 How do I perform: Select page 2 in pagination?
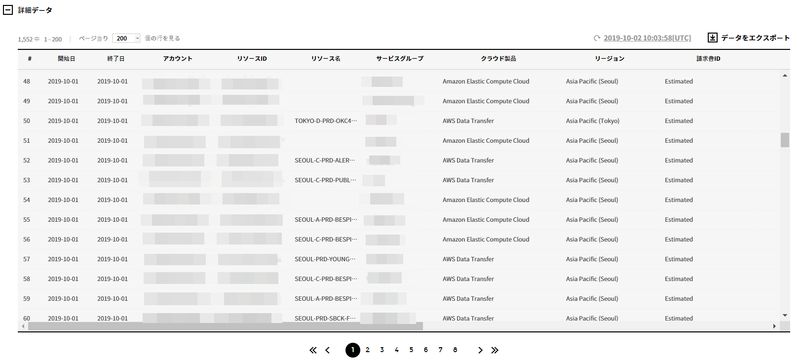pos(368,350)
